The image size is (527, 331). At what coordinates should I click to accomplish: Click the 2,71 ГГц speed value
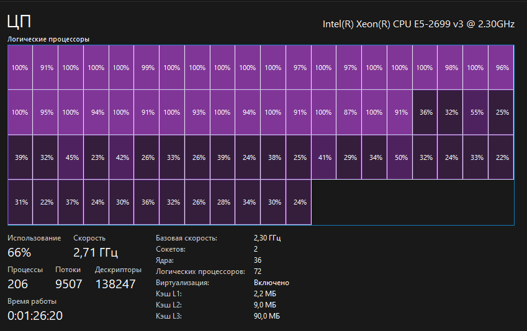[x=96, y=252]
